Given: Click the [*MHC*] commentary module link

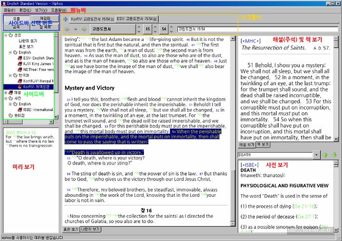Looking at the screenshot, I should pyautogui.click(x=251, y=41).
